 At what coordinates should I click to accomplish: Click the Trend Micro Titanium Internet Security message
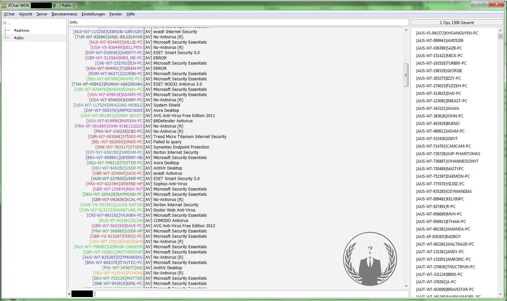[185, 137]
